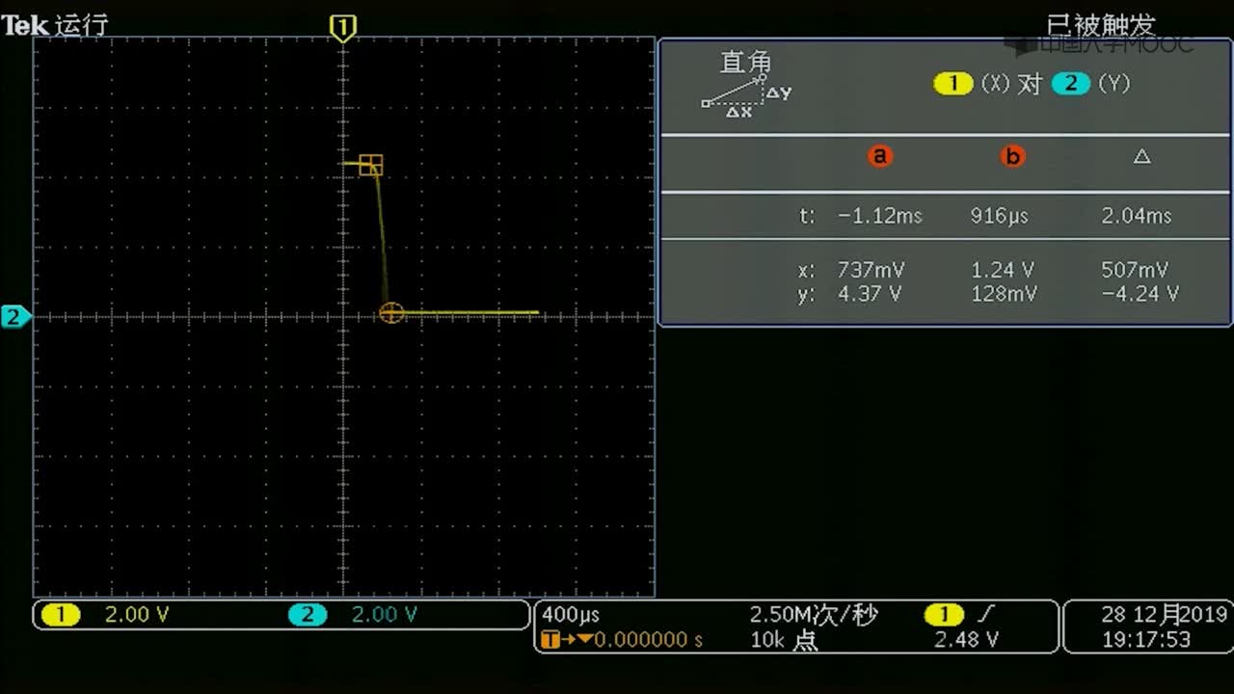
Task: Click the yellow trigger position marker atop the graticule
Action: (x=342, y=28)
